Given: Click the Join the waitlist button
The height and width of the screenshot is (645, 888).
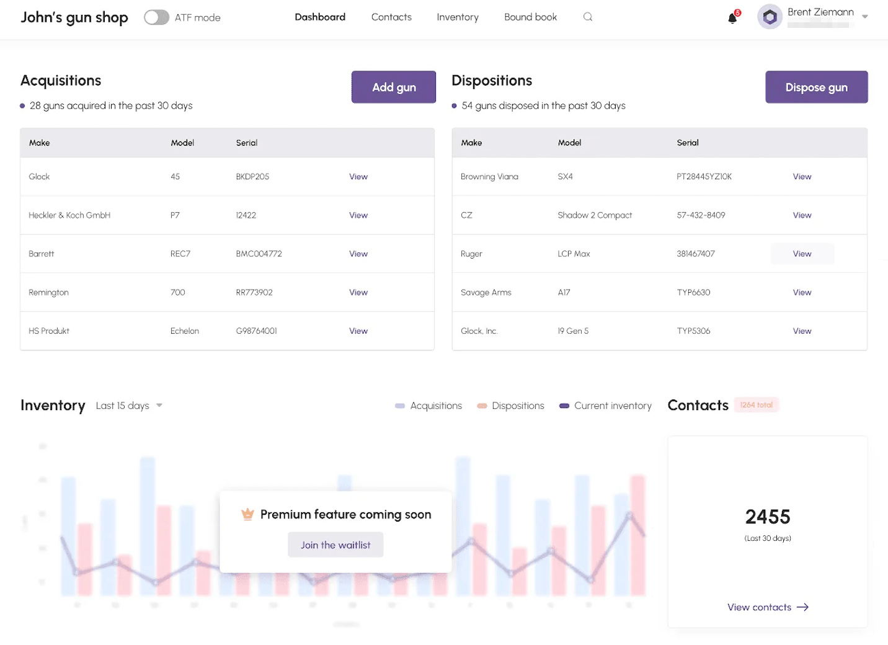Looking at the screenshot, I should pos(335,545).
